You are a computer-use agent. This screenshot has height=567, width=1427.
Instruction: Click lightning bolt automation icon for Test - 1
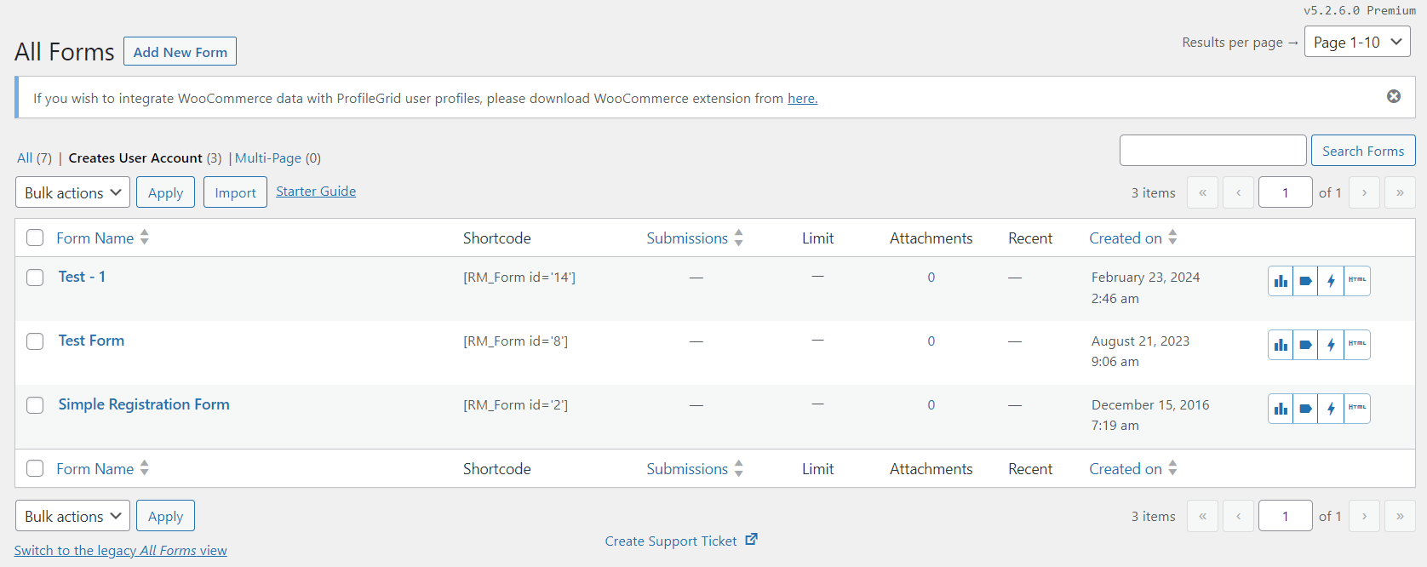pos(1331,281)
